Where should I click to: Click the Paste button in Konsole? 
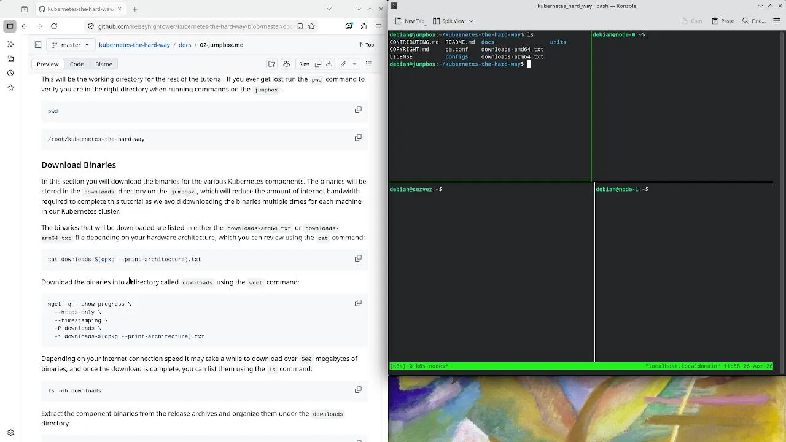coord(723,21)
